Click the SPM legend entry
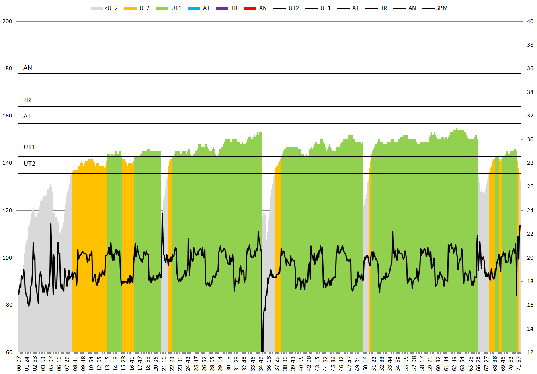The width and height of the screenshot is (537, 374). pos(441,8)
